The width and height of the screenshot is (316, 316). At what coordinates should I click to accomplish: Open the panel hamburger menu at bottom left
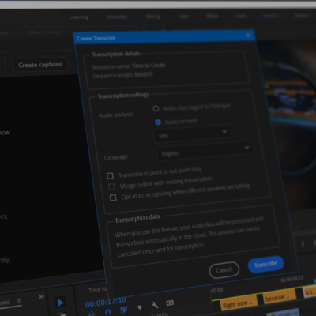19,300
